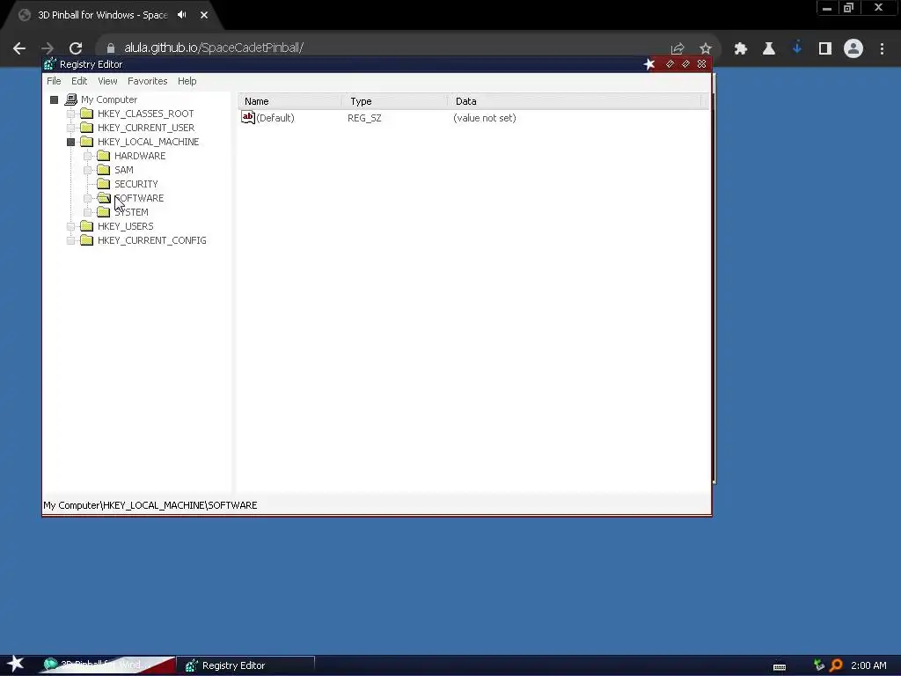
Task: Mute the 3D Pinball tab audio
Action: coord(182,15)
